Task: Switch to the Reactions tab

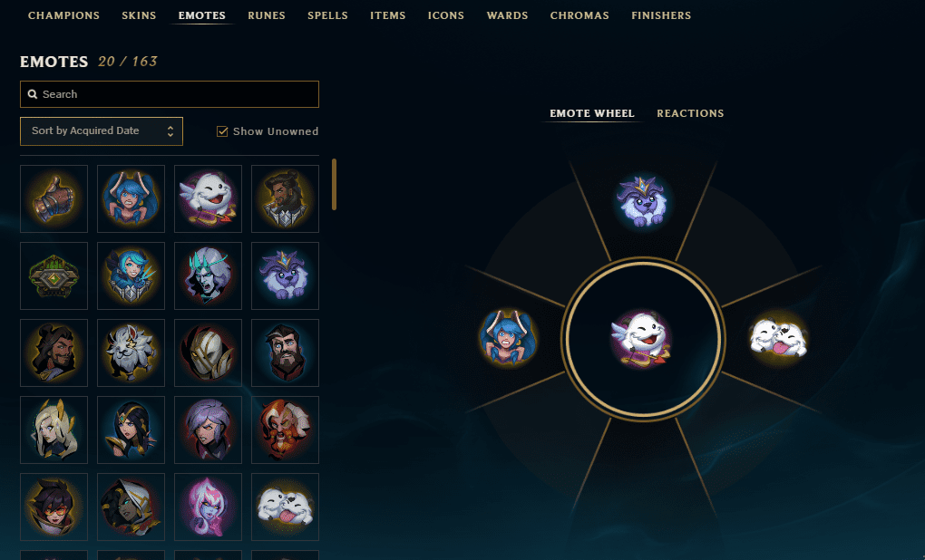Action: [690, 113]
